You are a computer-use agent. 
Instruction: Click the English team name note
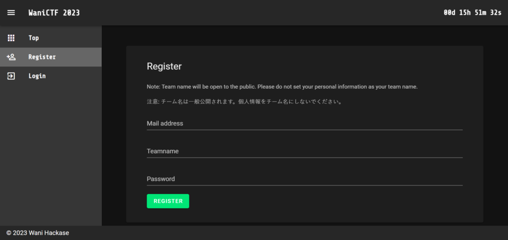point(282,87)
